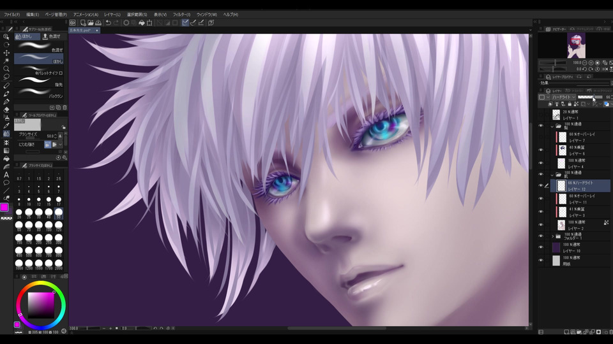
Task: Select the 指先 sub tool
Action: click(39, 82)
